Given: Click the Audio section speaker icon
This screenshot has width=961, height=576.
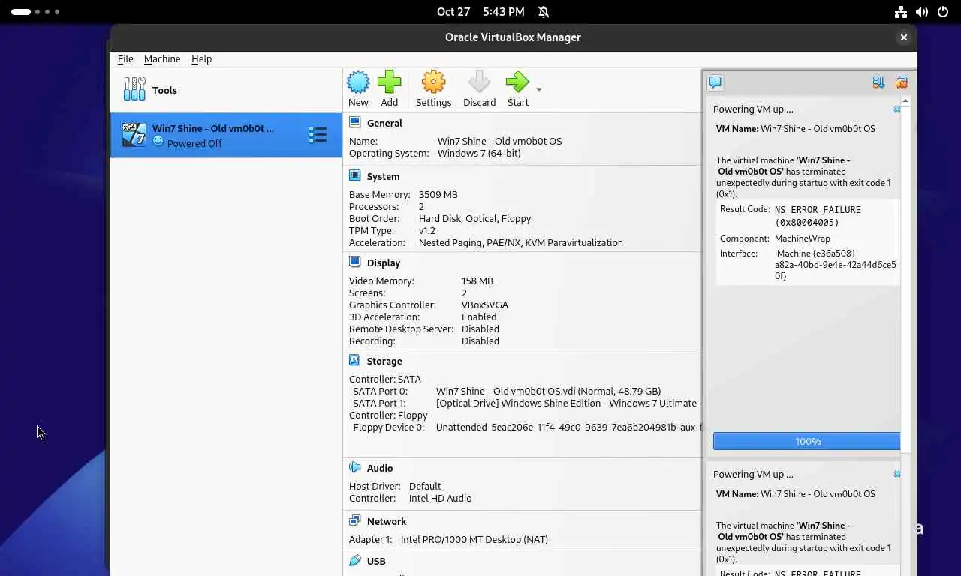Looking at the screenshot, I should coord(354,467).
